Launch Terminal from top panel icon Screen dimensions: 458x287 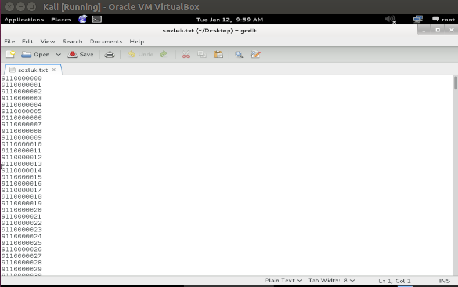tap(97, 19)
